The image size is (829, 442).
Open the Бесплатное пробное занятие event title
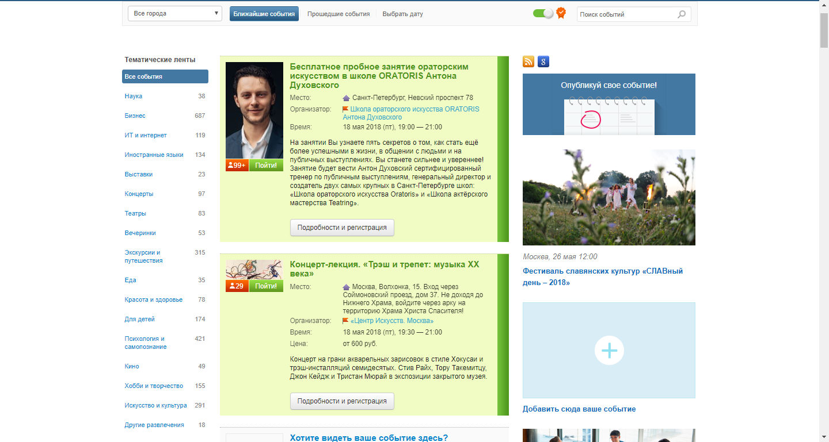coord(379,76)
